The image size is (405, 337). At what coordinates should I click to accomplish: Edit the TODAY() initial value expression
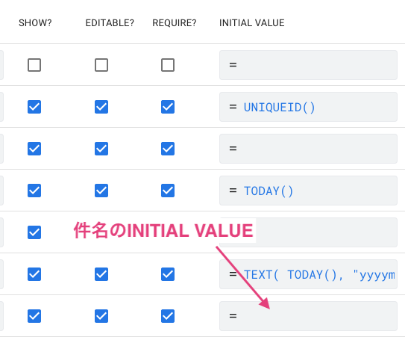[x=308, y=191]
